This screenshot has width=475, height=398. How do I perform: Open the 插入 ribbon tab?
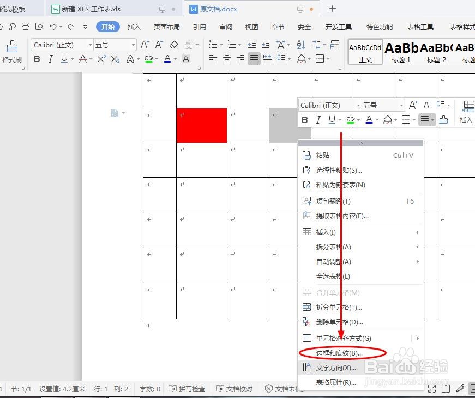(x=134, y=27)
